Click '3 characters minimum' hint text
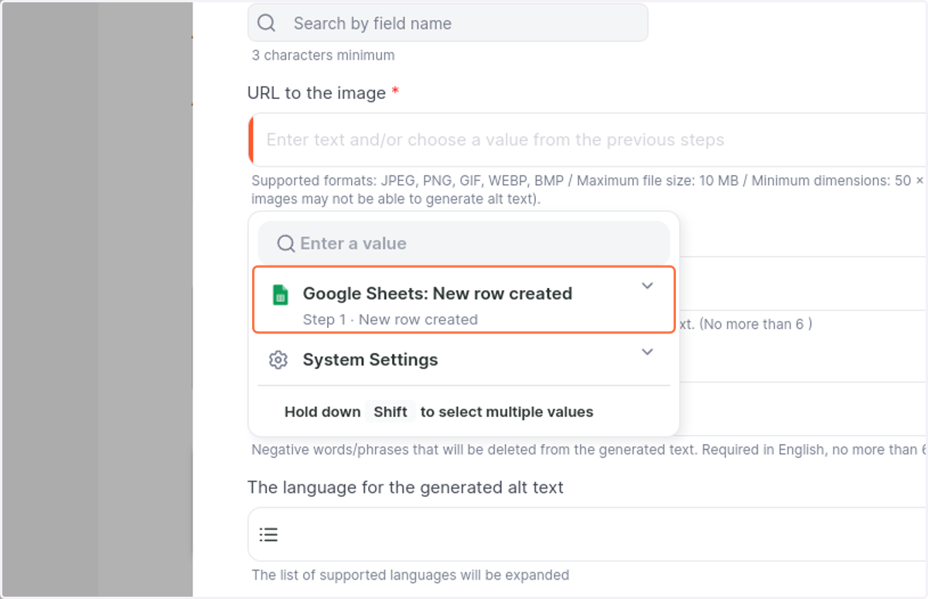 (323, 55)
